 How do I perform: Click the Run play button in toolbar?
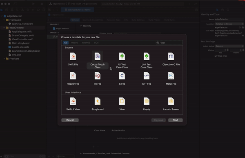tap(33, 4)
